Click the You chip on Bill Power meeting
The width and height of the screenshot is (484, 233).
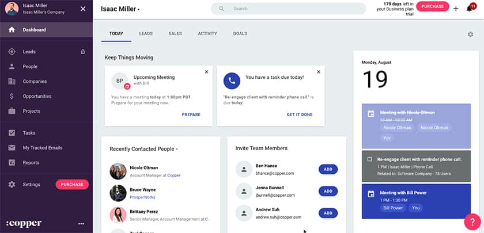(416, 208)
